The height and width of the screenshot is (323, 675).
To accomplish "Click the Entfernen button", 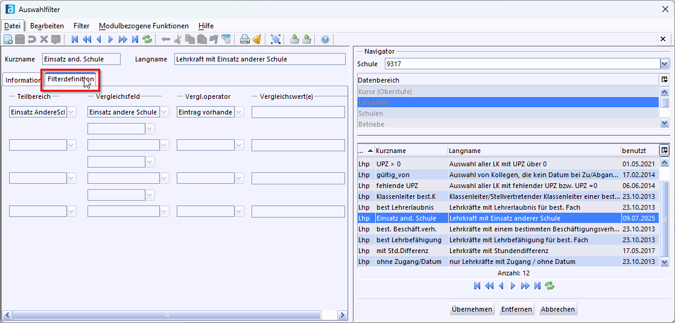I will click(516, 309).
